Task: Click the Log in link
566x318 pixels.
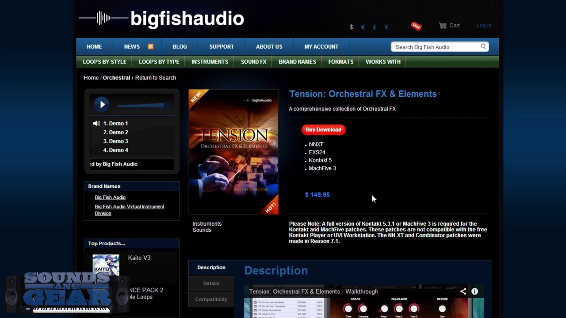Action: (484, 25)
